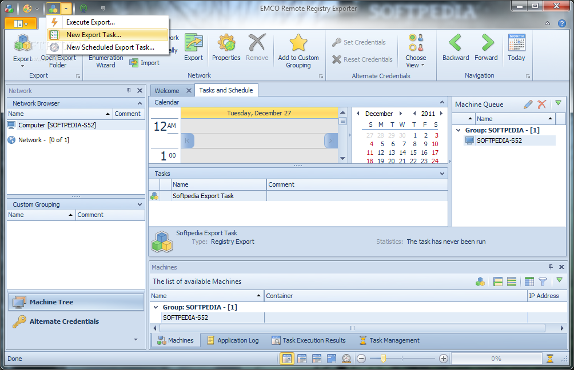Add to Custom Grouping star icon
The width and height of the screenshot is (574, 370).
(x=298, y=50)
